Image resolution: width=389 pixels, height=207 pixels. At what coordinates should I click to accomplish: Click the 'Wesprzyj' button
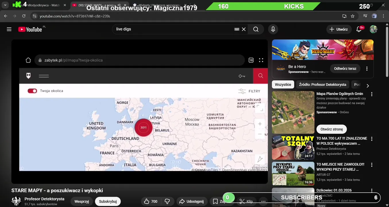click(x=82, y=202)
